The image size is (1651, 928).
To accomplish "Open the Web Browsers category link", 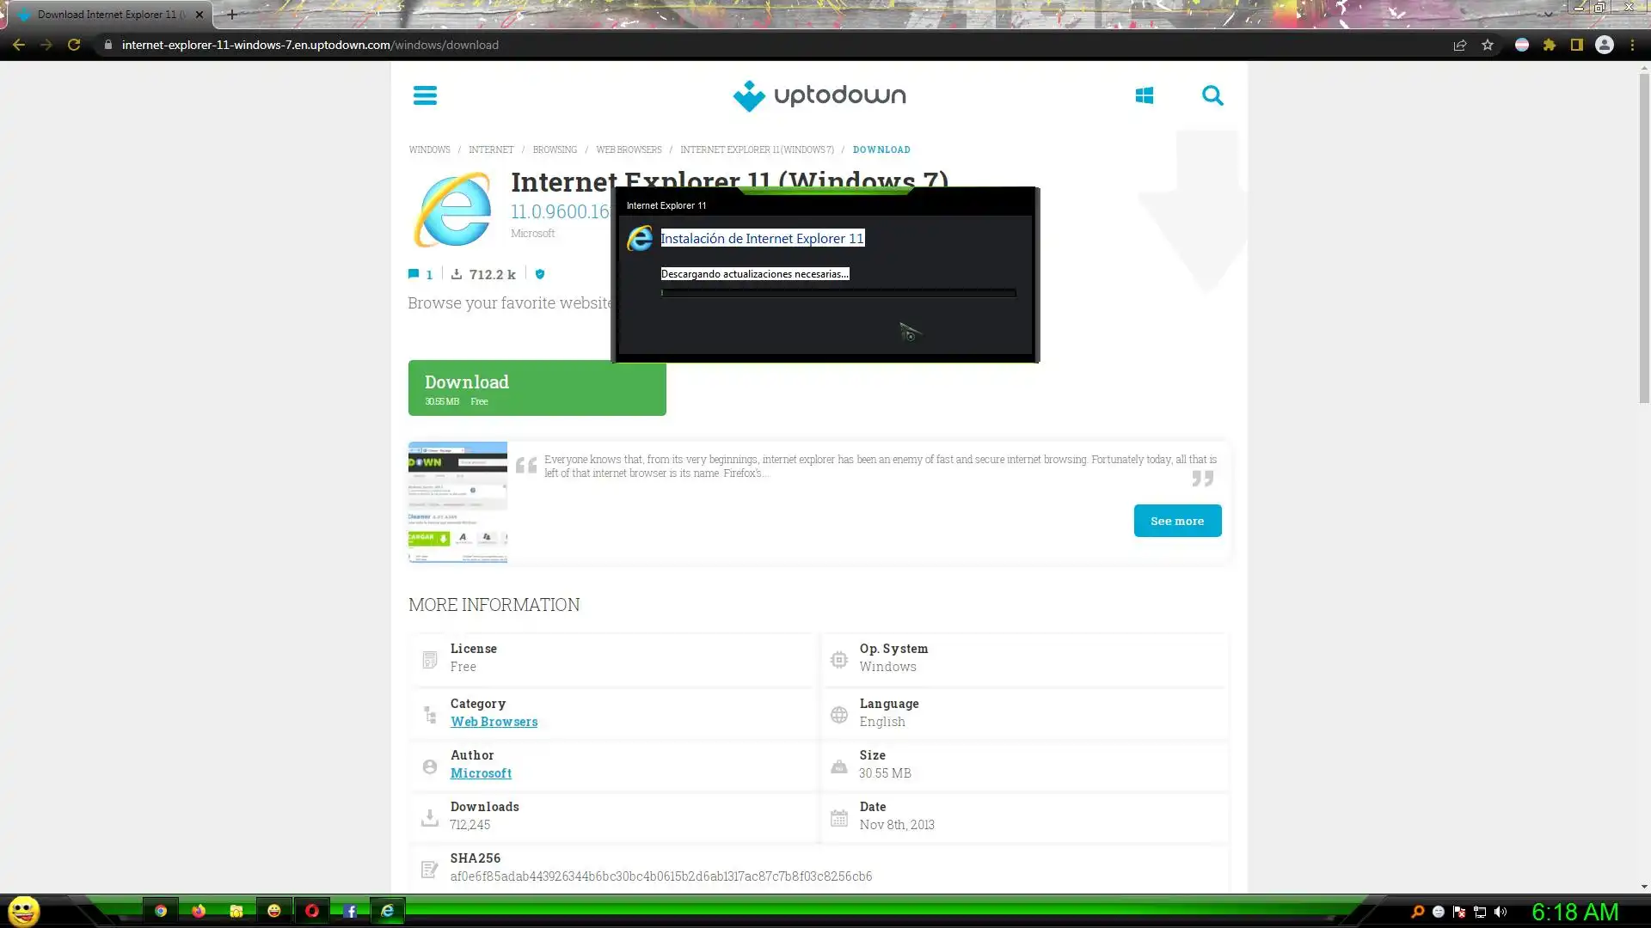I will point(494,722).
